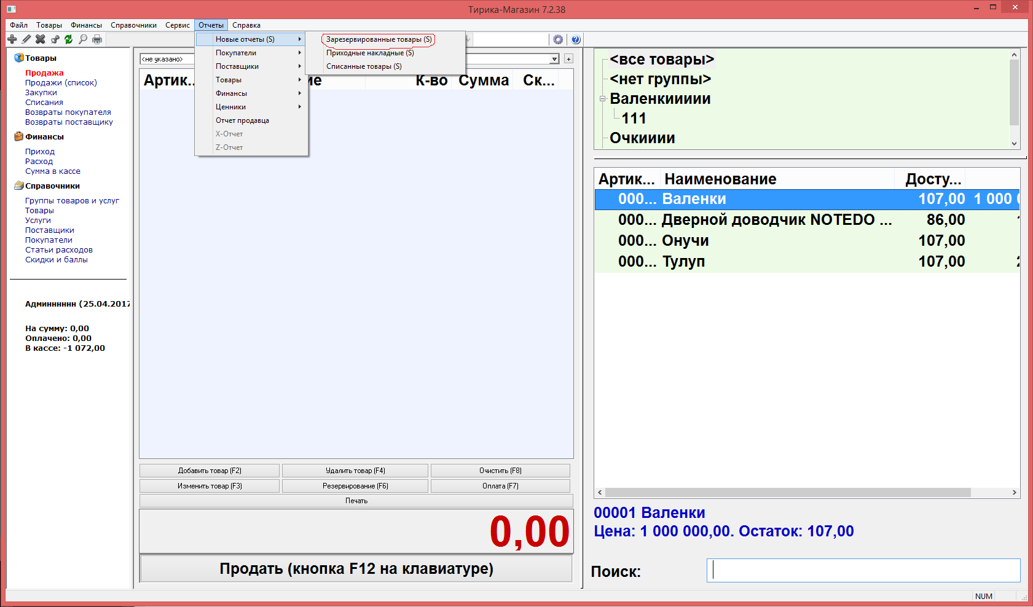Open the <не указано> combo box dropdown arrow
Screen dimensions: 1033x607
click(x=554, y=59)
